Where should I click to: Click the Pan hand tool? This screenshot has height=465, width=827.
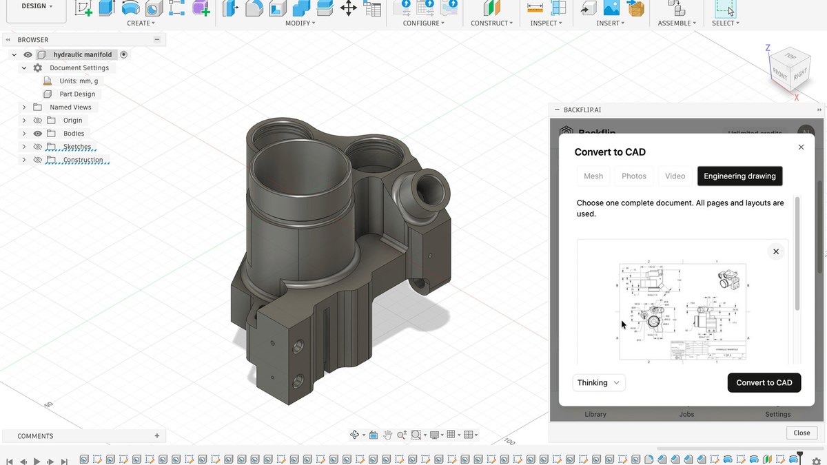click(388, 435)
